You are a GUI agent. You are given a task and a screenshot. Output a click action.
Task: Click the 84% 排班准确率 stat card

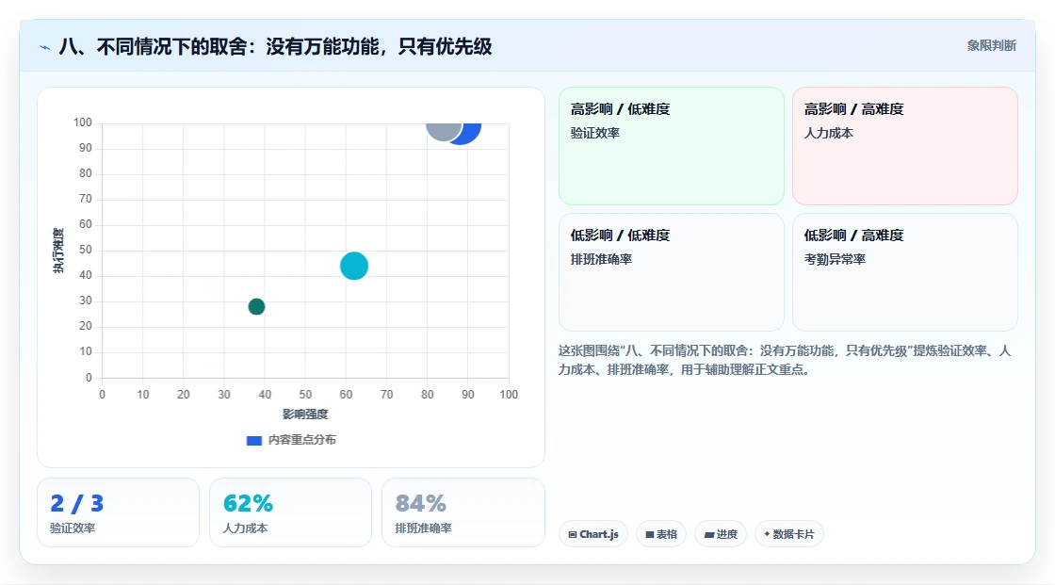pyautogui.click(x=463, y=512)
